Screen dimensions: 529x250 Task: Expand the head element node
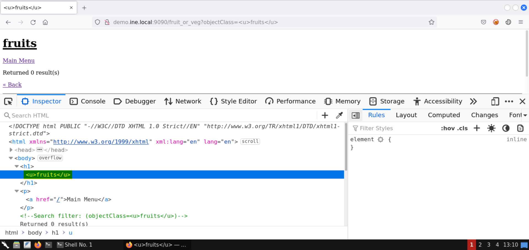pyautogui.click(x=11, y=150)
